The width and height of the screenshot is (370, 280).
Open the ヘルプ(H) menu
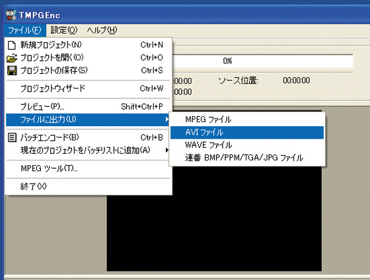pyautogui.click(x=102, y=30)
